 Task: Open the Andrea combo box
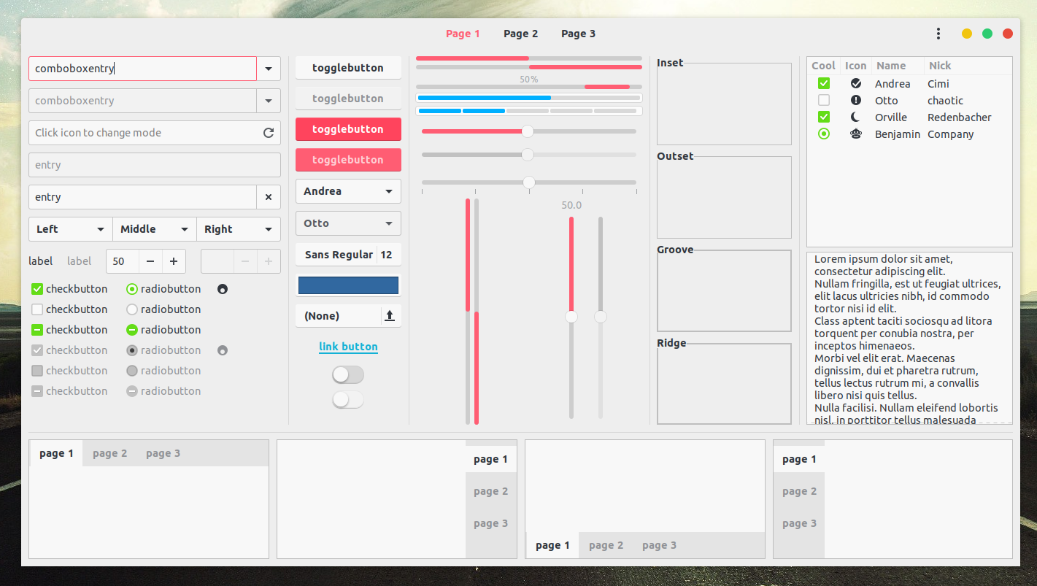click(x=348, y=190)
